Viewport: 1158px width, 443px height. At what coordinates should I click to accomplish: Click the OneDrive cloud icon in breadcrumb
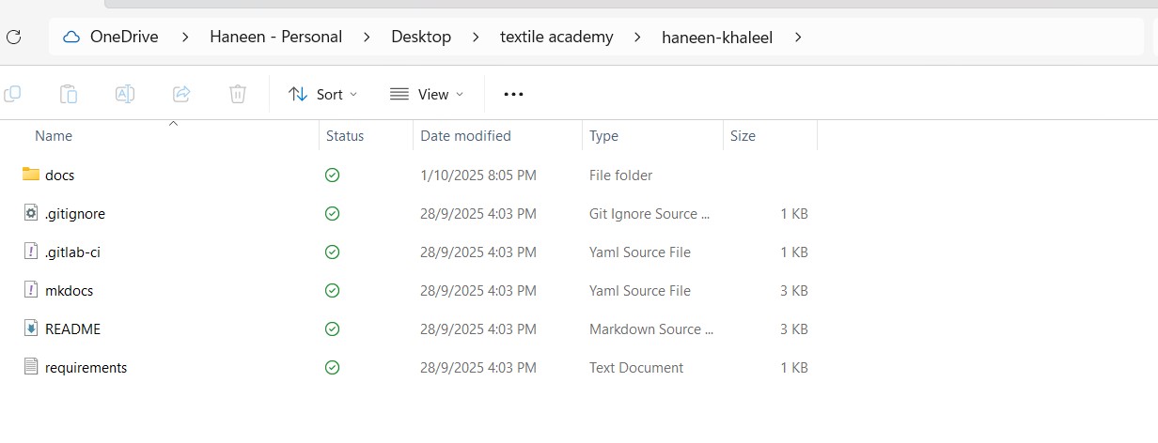tap(71, 38)
